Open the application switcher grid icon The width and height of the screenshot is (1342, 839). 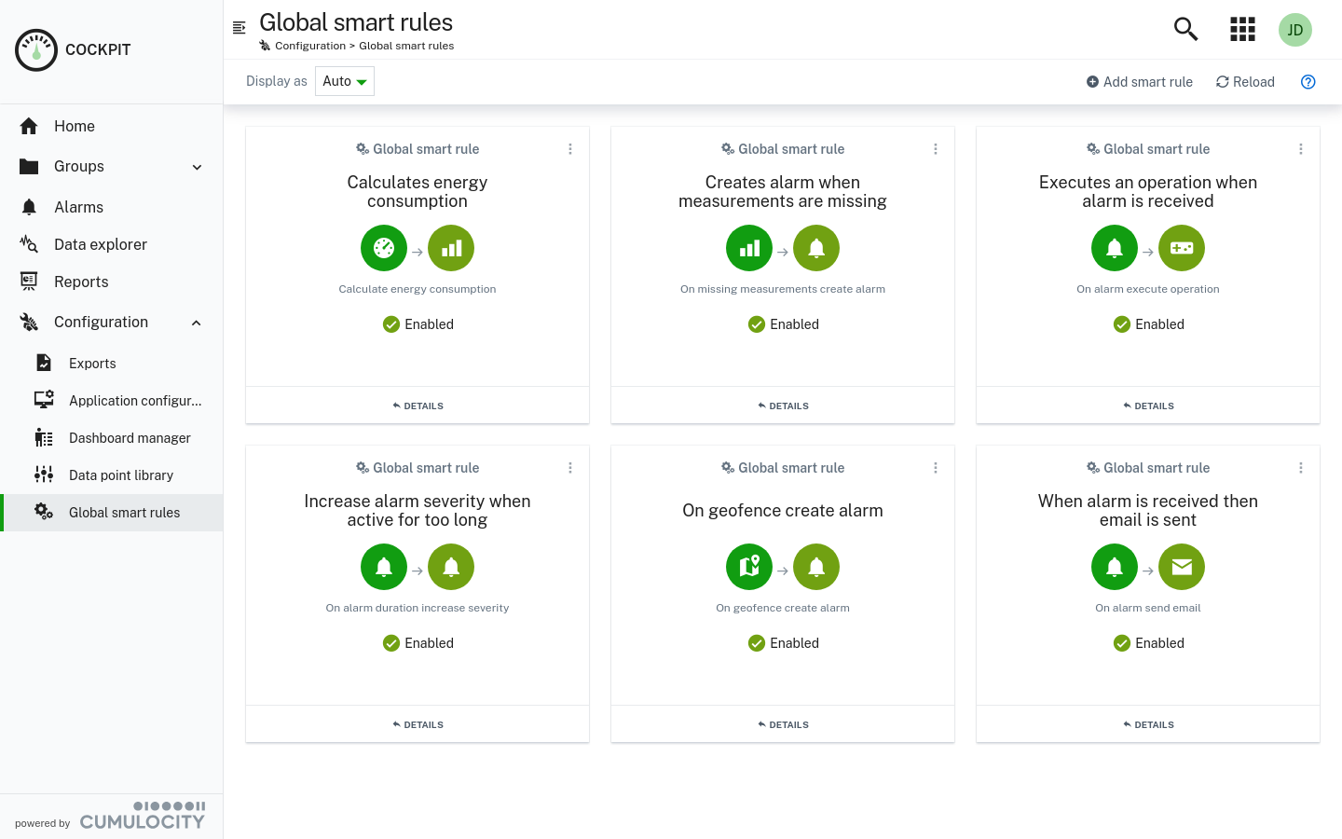tap(1242, 29)
